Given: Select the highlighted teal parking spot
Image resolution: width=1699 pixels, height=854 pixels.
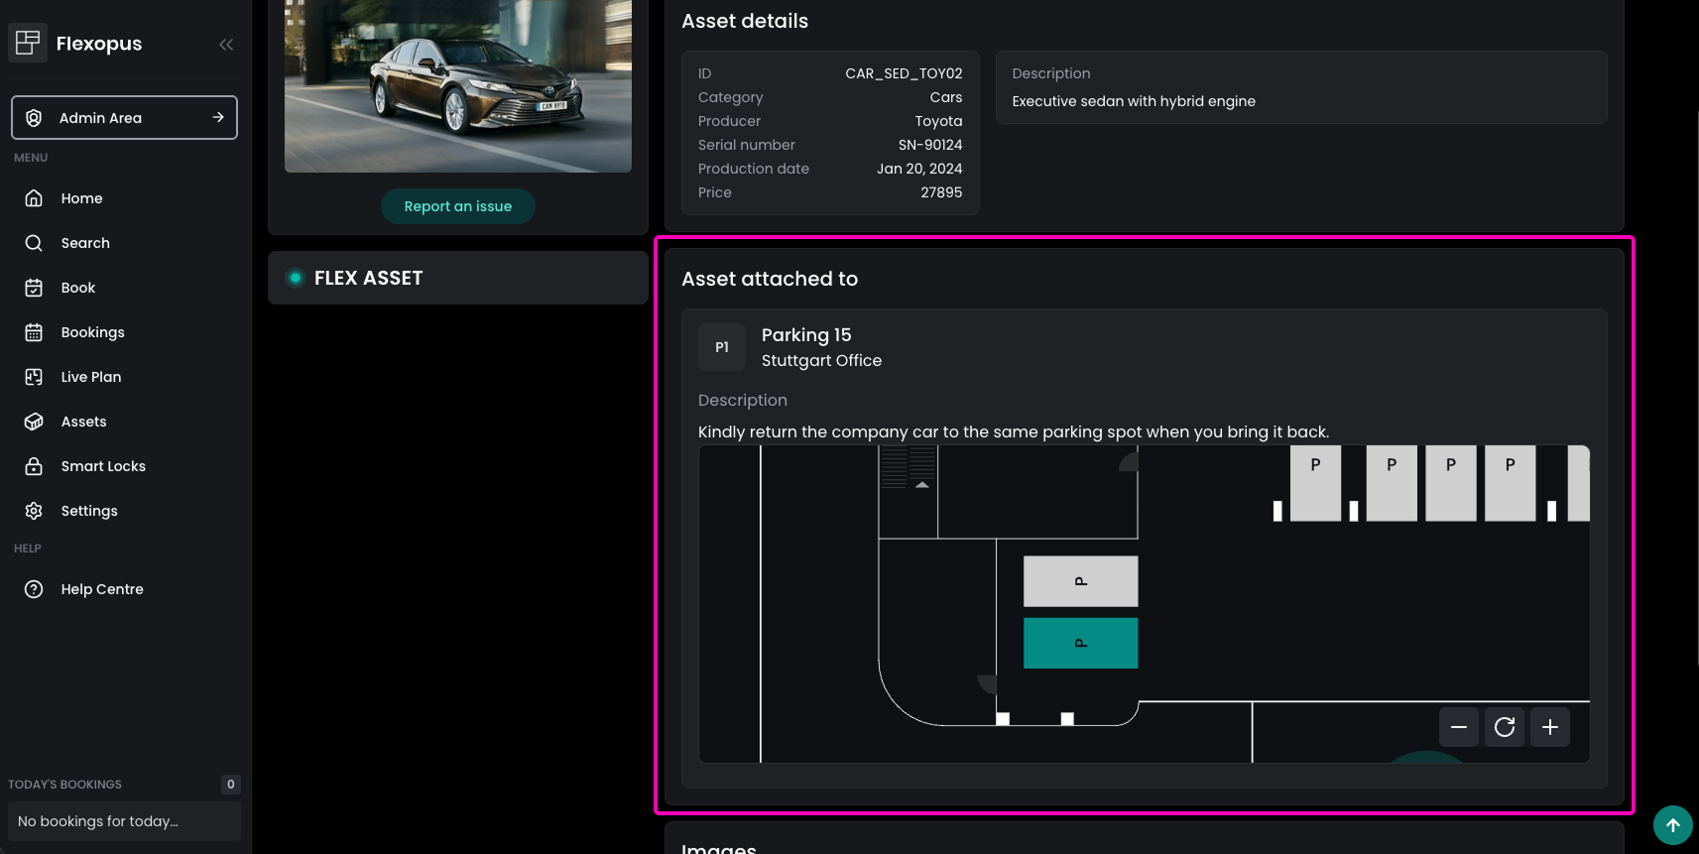Looking at the screenshot, I should [1080, 643].
